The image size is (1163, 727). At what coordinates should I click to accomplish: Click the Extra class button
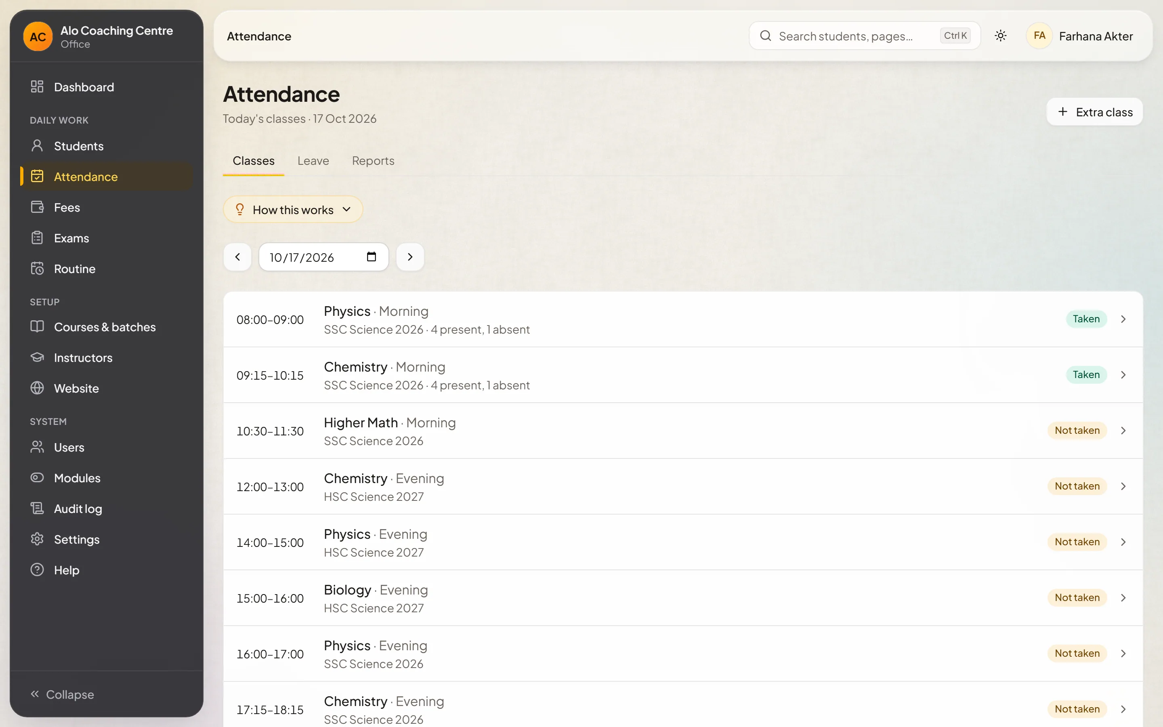pos(1094,112)
